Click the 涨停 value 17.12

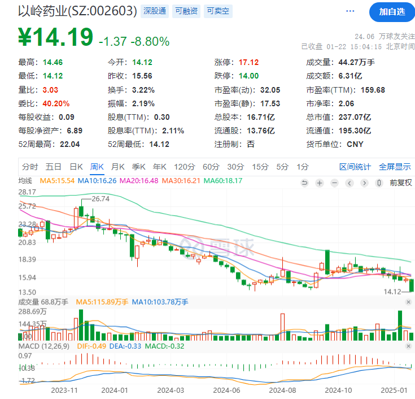pos(249,63)
